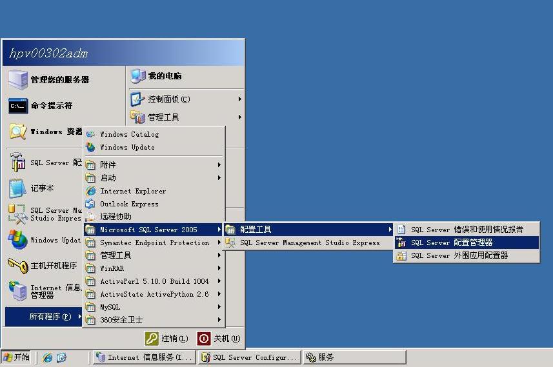Click SQL Server Management Studio Express icon
Image resolution: width=553 pixels, height=367 pixels.
point(230,243)
